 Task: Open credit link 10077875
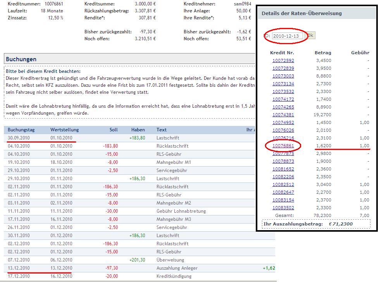(x=283, y=153)
